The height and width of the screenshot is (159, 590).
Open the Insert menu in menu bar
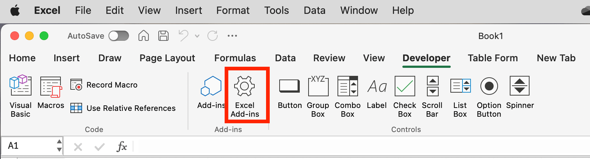189,10
